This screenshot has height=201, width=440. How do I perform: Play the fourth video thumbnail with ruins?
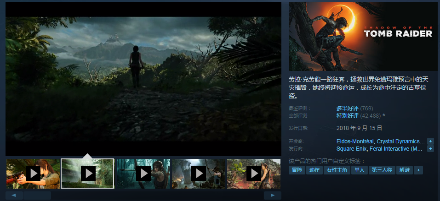click(x=199, y=174)
